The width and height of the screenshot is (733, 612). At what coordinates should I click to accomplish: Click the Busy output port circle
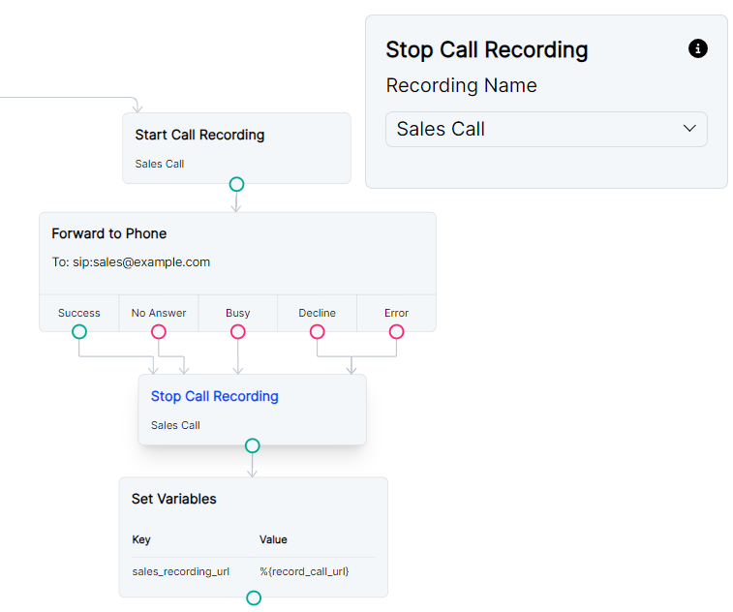238,331
